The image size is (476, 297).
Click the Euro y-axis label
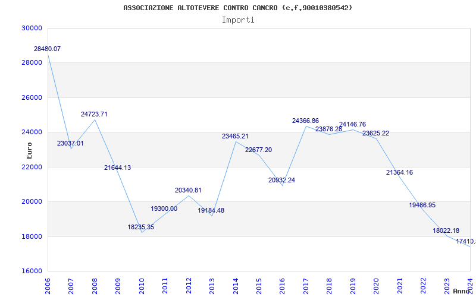[x=29, y=151]
